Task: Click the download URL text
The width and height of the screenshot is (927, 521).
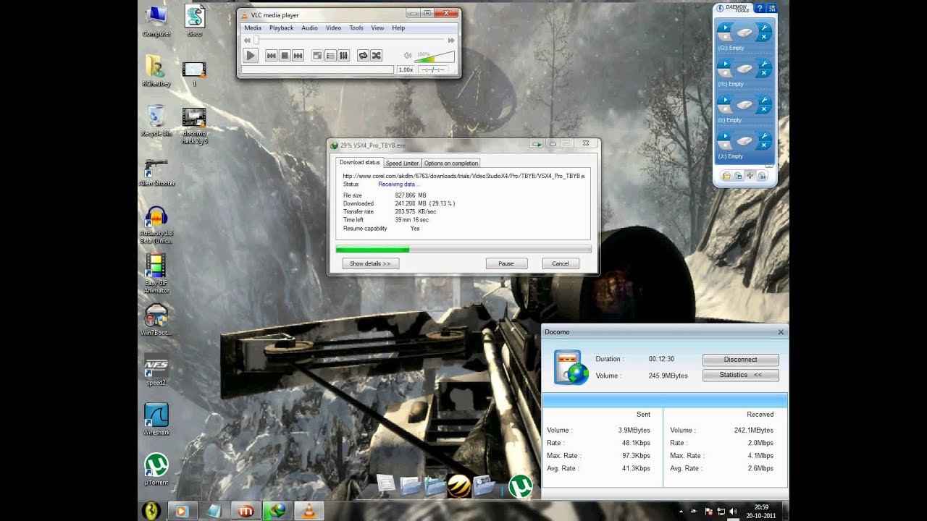Action: pyautogui.click(x=463, y=176)
